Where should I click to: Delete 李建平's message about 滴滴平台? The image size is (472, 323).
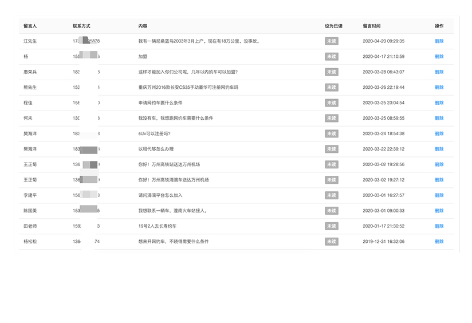[439, 195]
